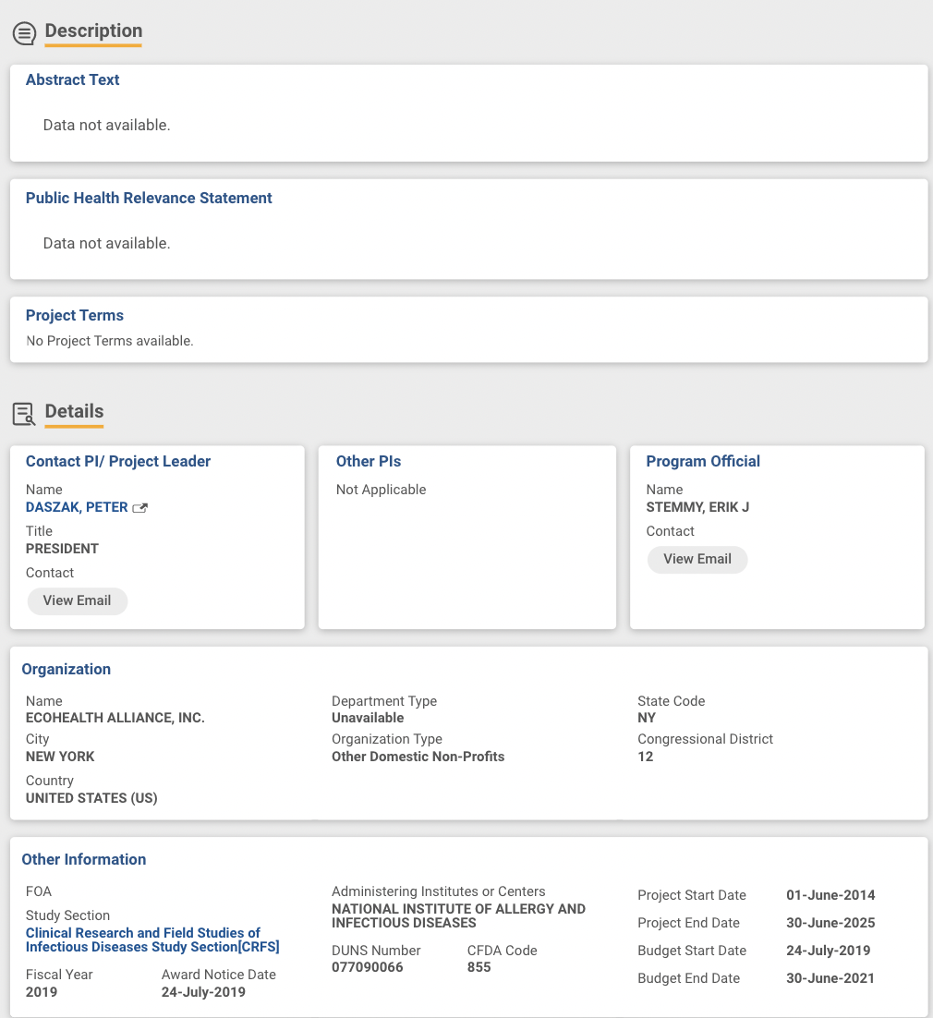This screenshot has height=1018, width=933.
Task: Click organization name ECOHEALTH ALLIANCE, INC.
Action: pyautogui.click(x=115, y=718)
